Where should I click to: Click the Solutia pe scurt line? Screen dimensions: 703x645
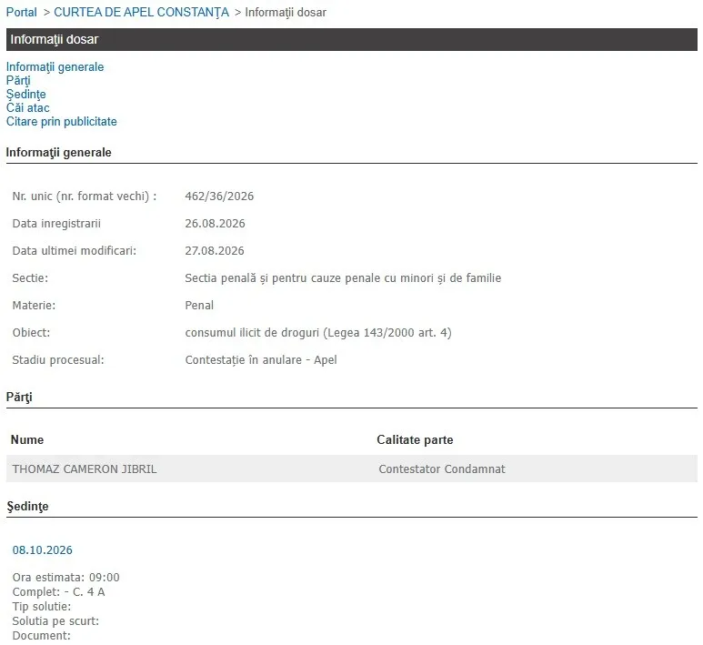[55, 621]
